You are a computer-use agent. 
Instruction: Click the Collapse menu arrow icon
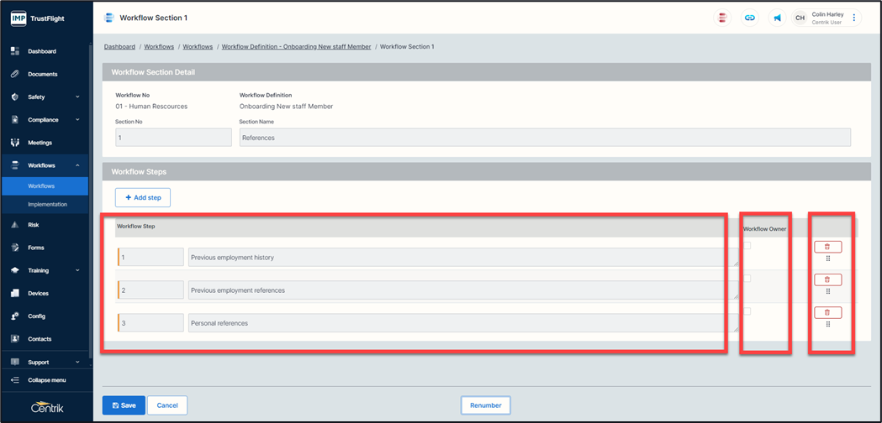[x=15, y=380]
